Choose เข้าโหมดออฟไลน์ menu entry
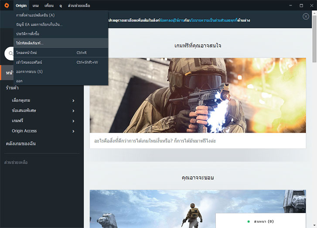 click(x=61, y=62)
